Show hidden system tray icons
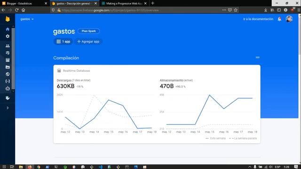Viewport: 301px width, 169px height. point(250,167)
